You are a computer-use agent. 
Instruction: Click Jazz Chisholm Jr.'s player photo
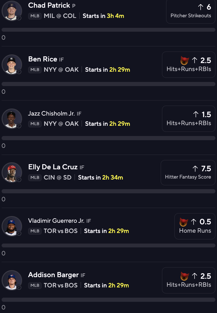tap(12, 118)
